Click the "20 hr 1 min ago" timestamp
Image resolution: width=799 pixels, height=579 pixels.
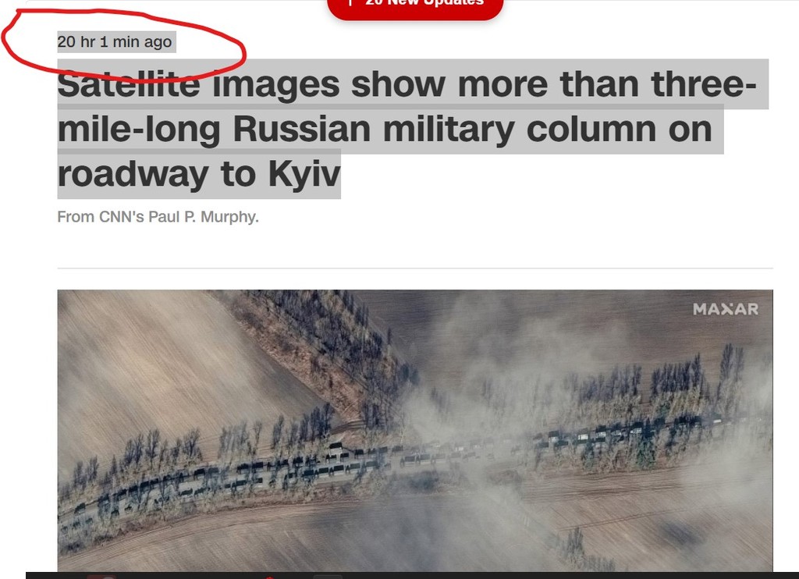(x=115, y=42)
